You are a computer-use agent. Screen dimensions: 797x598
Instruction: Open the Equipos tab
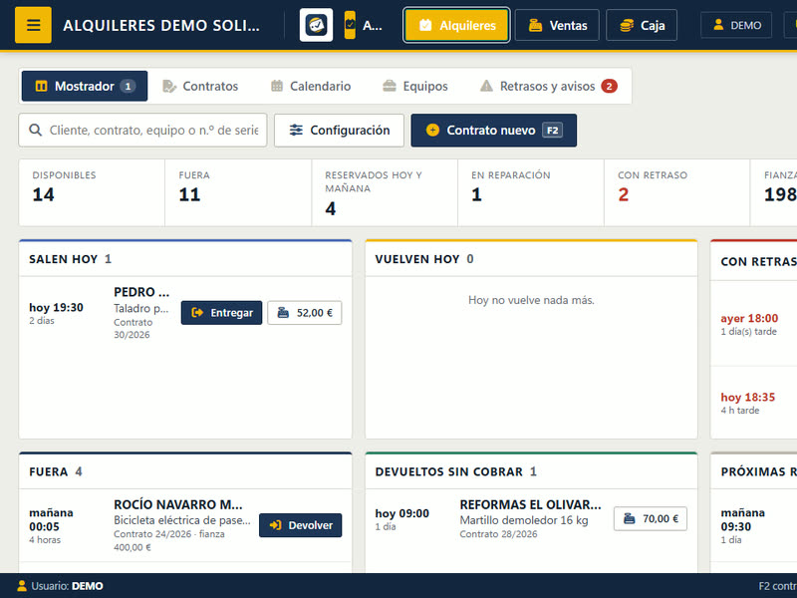[x=414, y=86]
